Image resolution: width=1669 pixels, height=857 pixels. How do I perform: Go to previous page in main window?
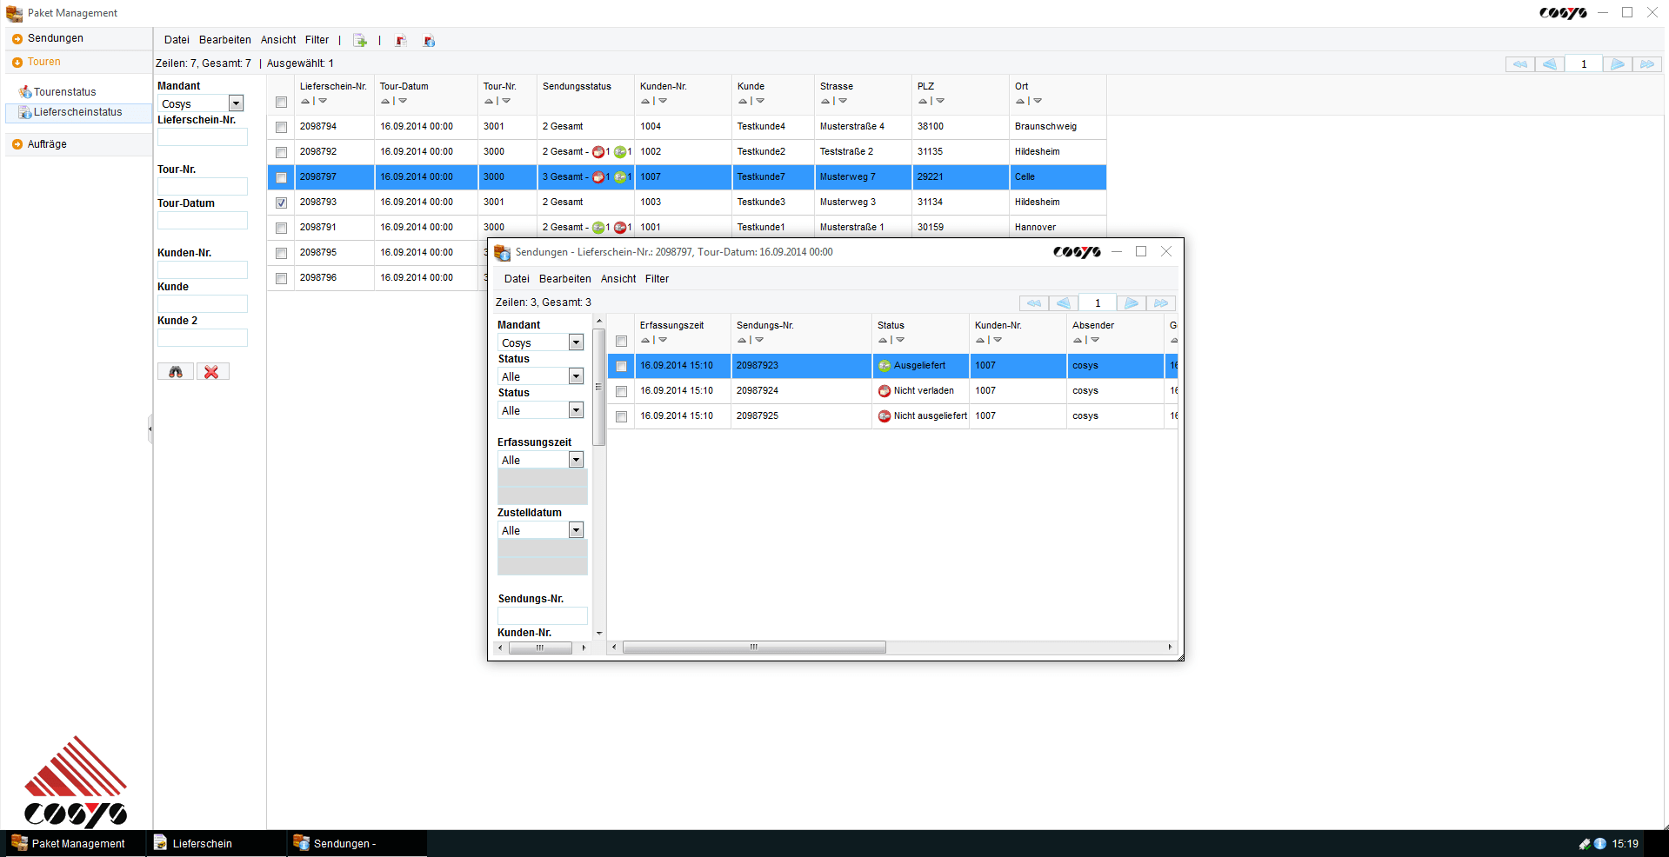point(1550,64)
